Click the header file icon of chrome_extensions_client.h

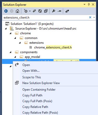[x=31, y=47]
